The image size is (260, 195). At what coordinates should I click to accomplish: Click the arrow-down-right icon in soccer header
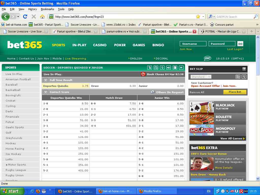click(149, 68)
